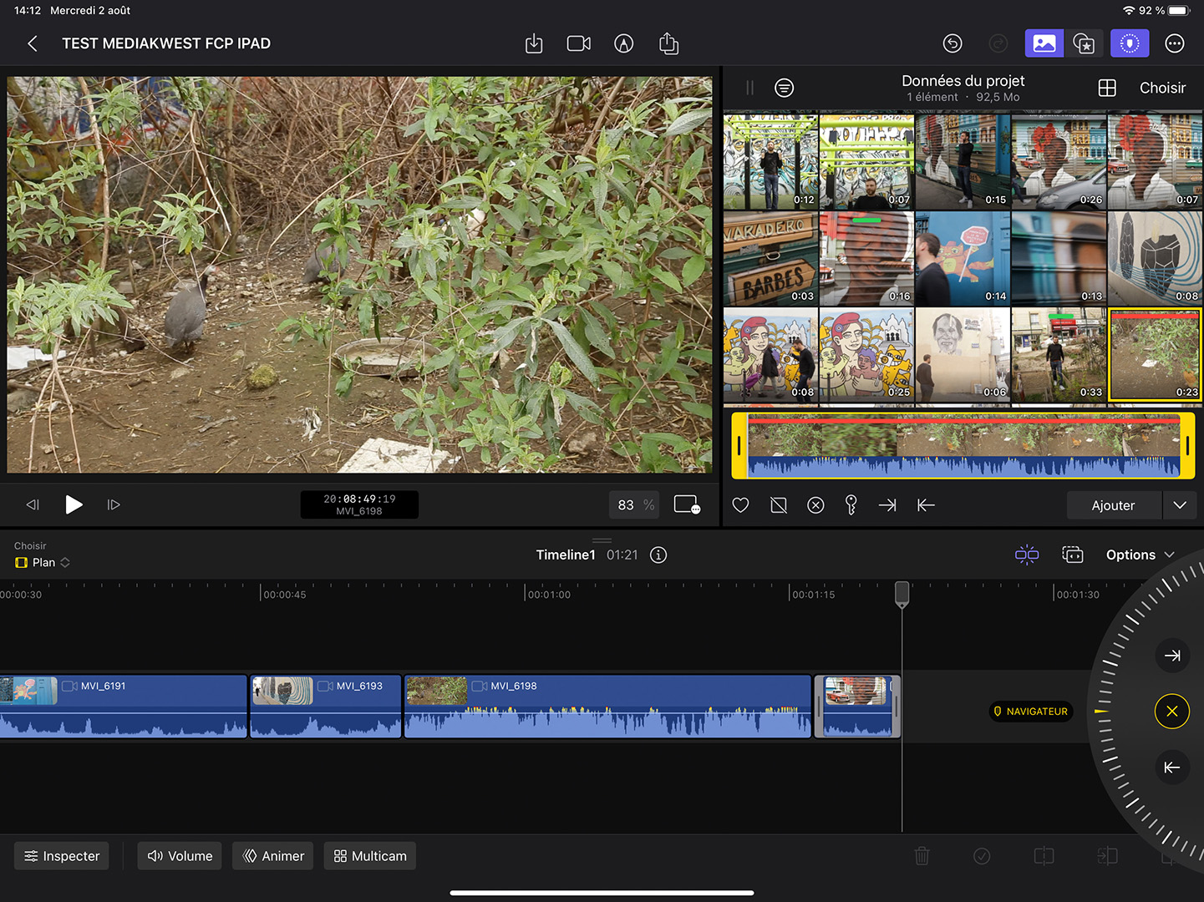Toggle the jog wheel button in toolbar
The height and width of the screenshot is (902, 1204).
pos(1129,43)
